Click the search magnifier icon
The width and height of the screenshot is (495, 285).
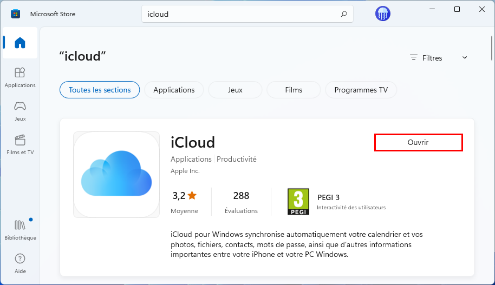coord(344,14)
